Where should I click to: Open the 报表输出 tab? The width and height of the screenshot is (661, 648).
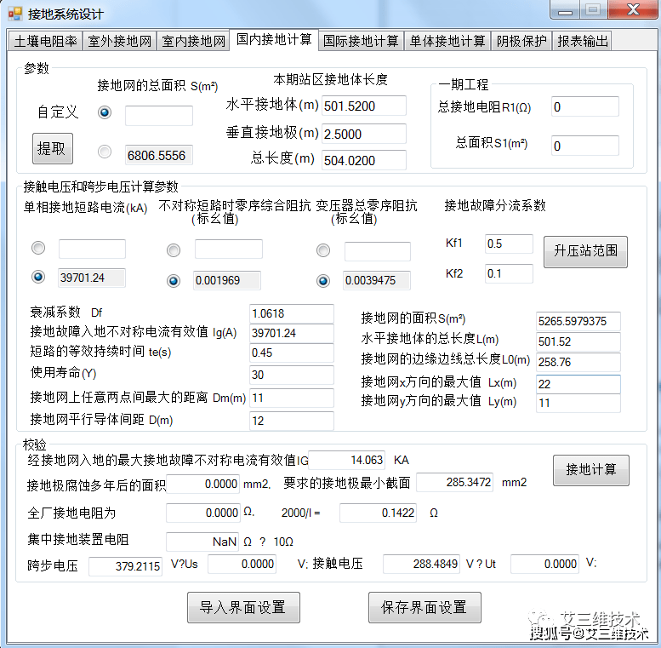[582, 41]
